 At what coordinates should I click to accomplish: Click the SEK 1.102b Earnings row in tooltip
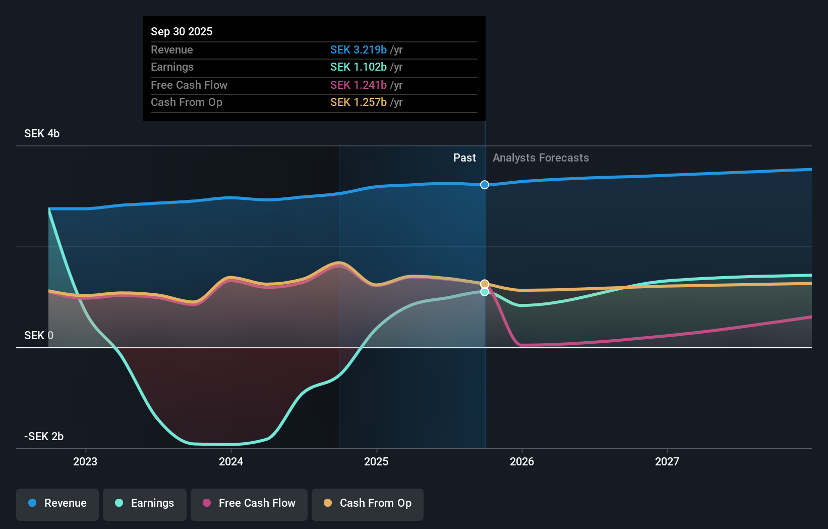[359, 67]
